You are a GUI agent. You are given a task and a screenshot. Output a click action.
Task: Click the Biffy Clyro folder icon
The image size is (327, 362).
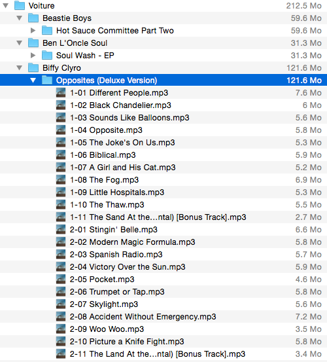tap(33, 68)
